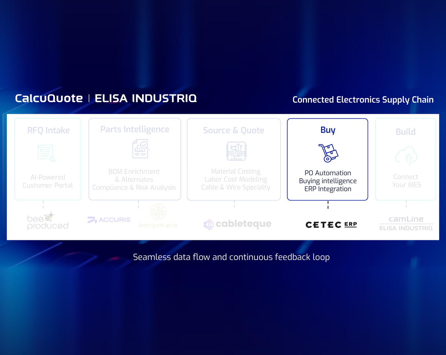Select the Build heading
This screenshot has width=446, height=355.
pyautogui.click(x=406, y=132)
